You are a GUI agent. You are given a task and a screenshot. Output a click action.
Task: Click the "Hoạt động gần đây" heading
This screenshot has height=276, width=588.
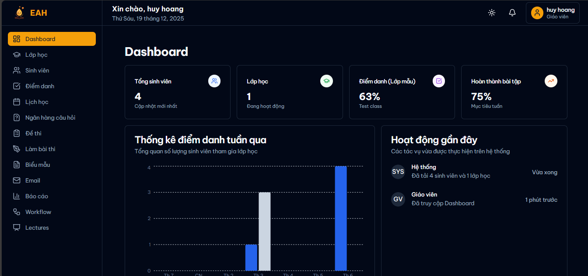pos(434,140)
